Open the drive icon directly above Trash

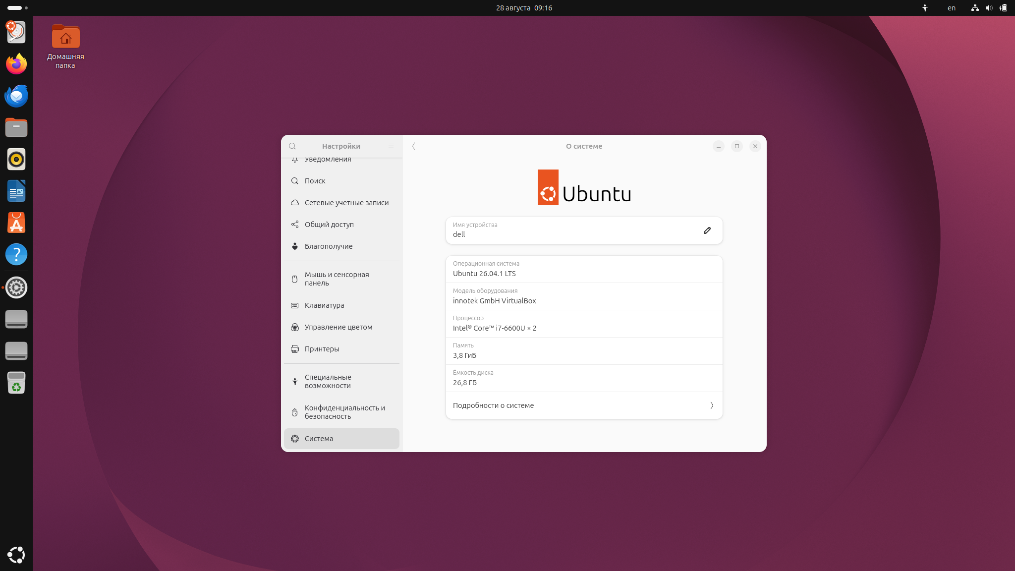coord(16,351)
